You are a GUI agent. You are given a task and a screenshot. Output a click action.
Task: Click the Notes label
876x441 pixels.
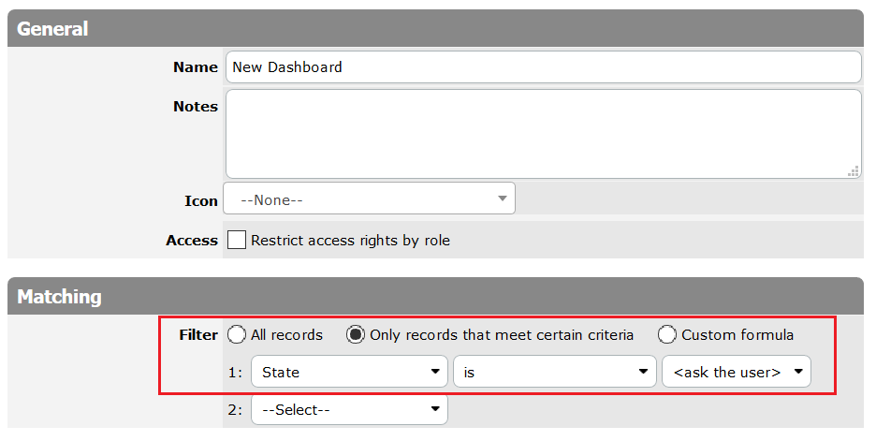pos(196,106)
